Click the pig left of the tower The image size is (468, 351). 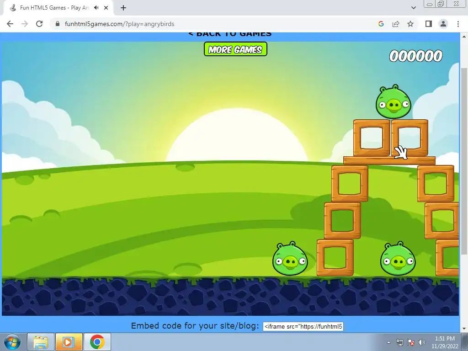pyautogui.click(x=290, y=259)
